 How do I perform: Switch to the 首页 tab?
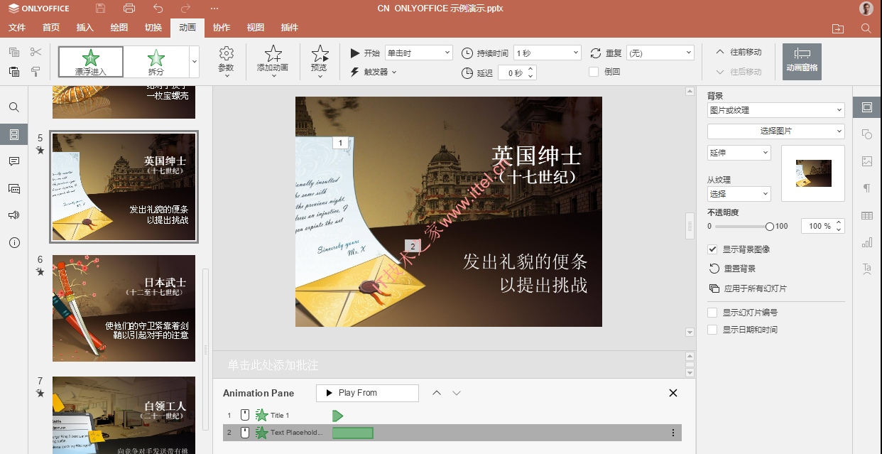[x=51, y=28]
